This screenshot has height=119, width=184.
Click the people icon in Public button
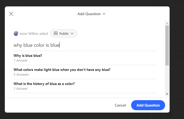[56, 33]
